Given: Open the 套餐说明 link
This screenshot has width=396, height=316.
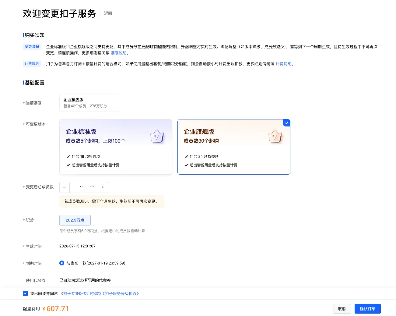Looking at the screenshot, I should [x=119, y=53].
